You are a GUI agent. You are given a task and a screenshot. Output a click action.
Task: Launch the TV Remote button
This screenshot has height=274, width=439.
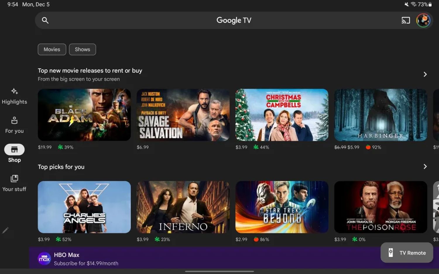(407, 253)
